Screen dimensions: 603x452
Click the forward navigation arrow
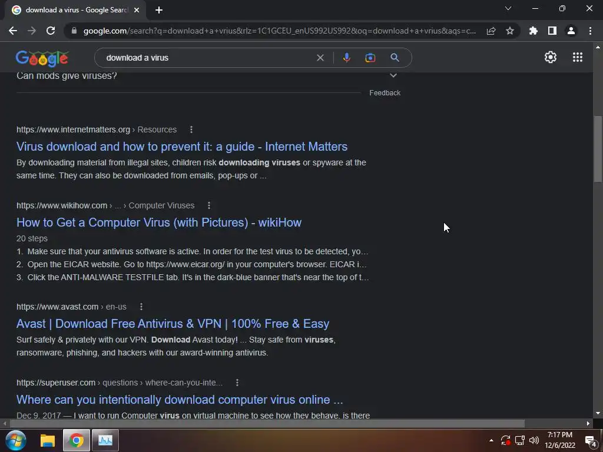click(32, 31)
